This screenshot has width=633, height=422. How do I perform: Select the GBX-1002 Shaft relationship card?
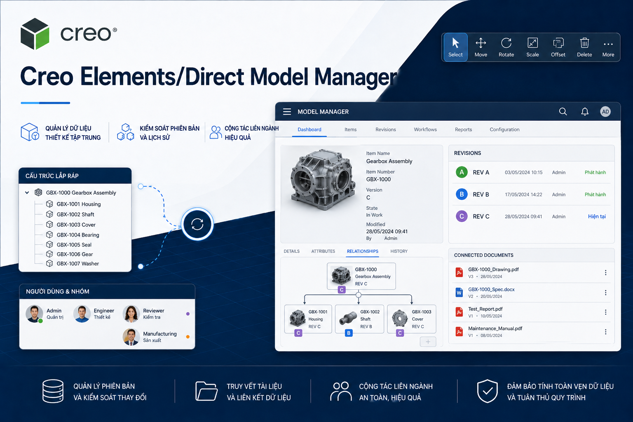[359, 319]
